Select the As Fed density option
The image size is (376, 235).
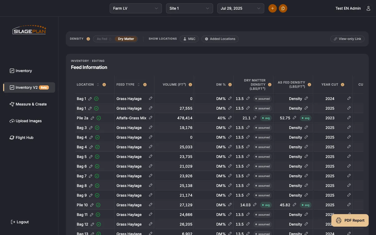[x=104, y=39]
